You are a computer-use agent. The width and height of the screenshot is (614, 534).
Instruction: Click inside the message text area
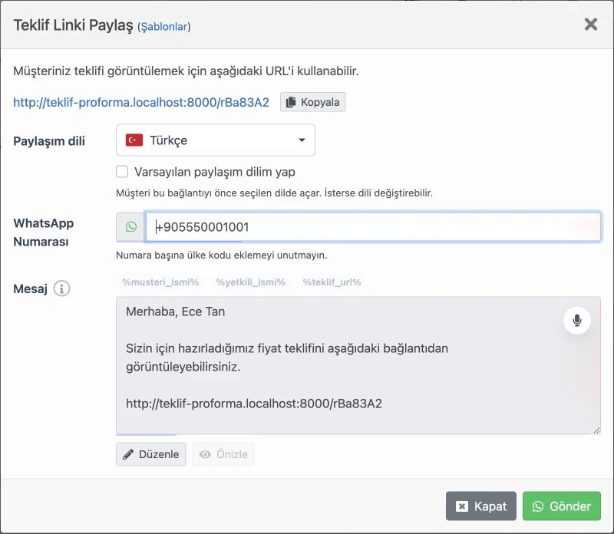[358, 365]
